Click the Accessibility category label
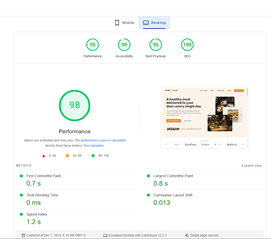This screenshot has width=271, height=239. [x=124, y=56]
